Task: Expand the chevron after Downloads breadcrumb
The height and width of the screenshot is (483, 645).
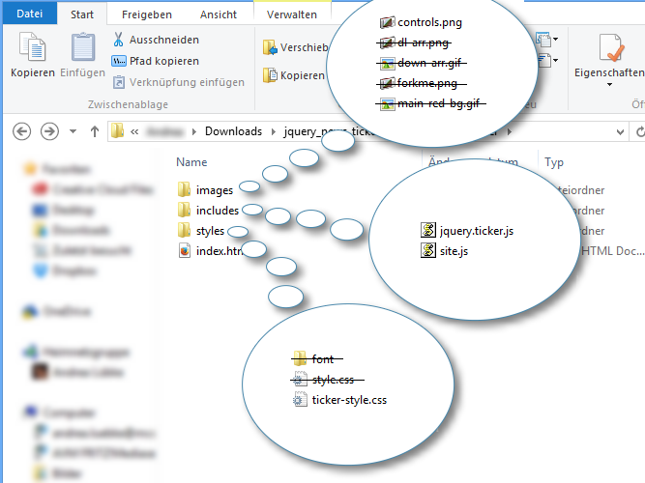Action: click(x=273, y=131)
